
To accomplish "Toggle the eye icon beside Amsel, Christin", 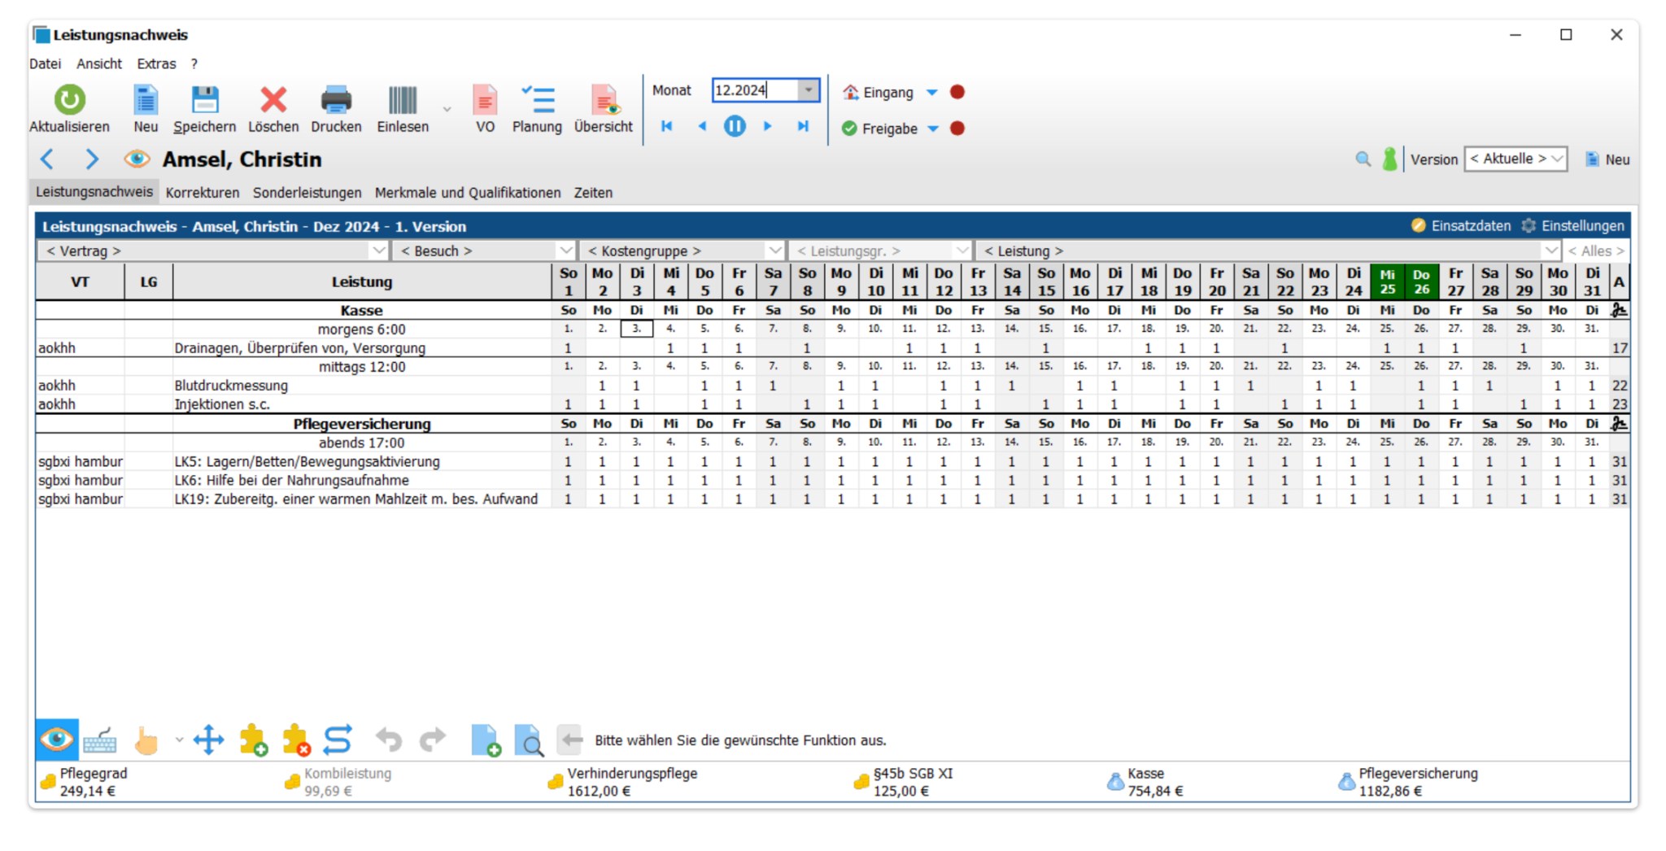I will (137, 159).
